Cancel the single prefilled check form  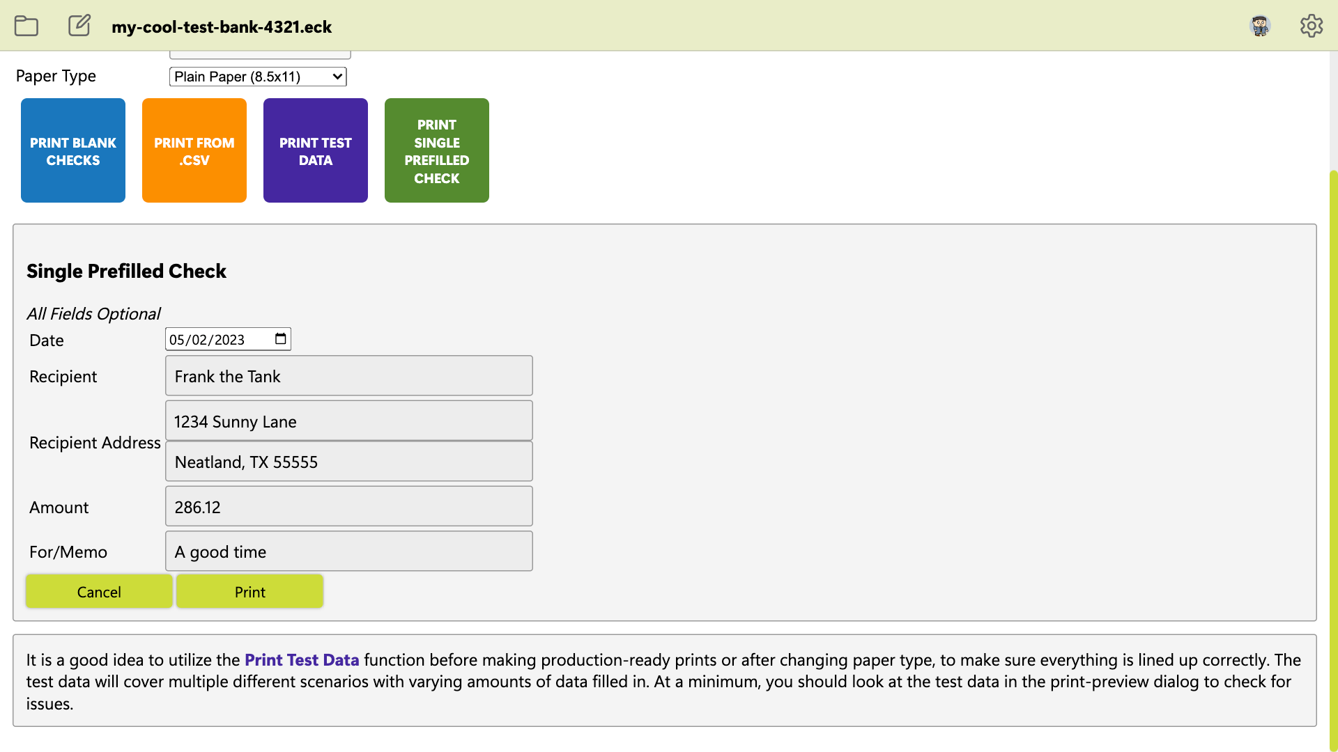[99, 592]
